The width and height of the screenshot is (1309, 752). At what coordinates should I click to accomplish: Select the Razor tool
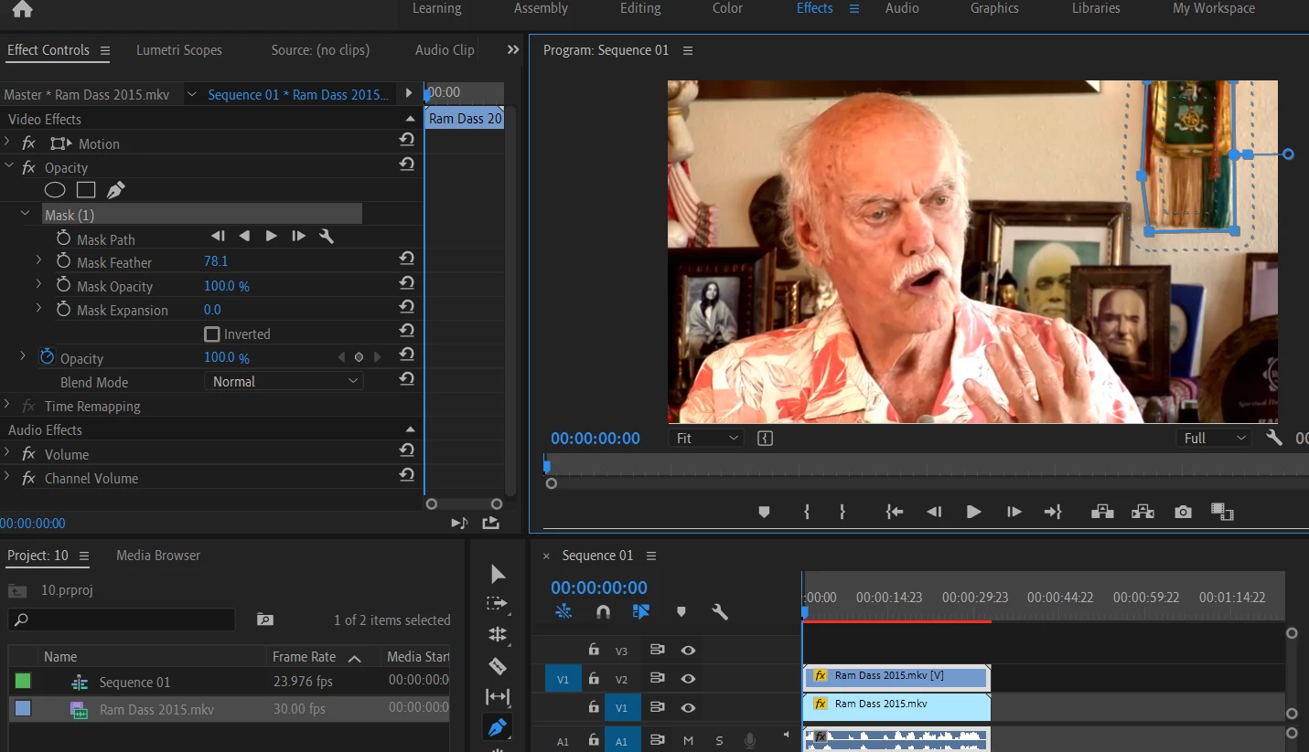(x=498, y=666)
